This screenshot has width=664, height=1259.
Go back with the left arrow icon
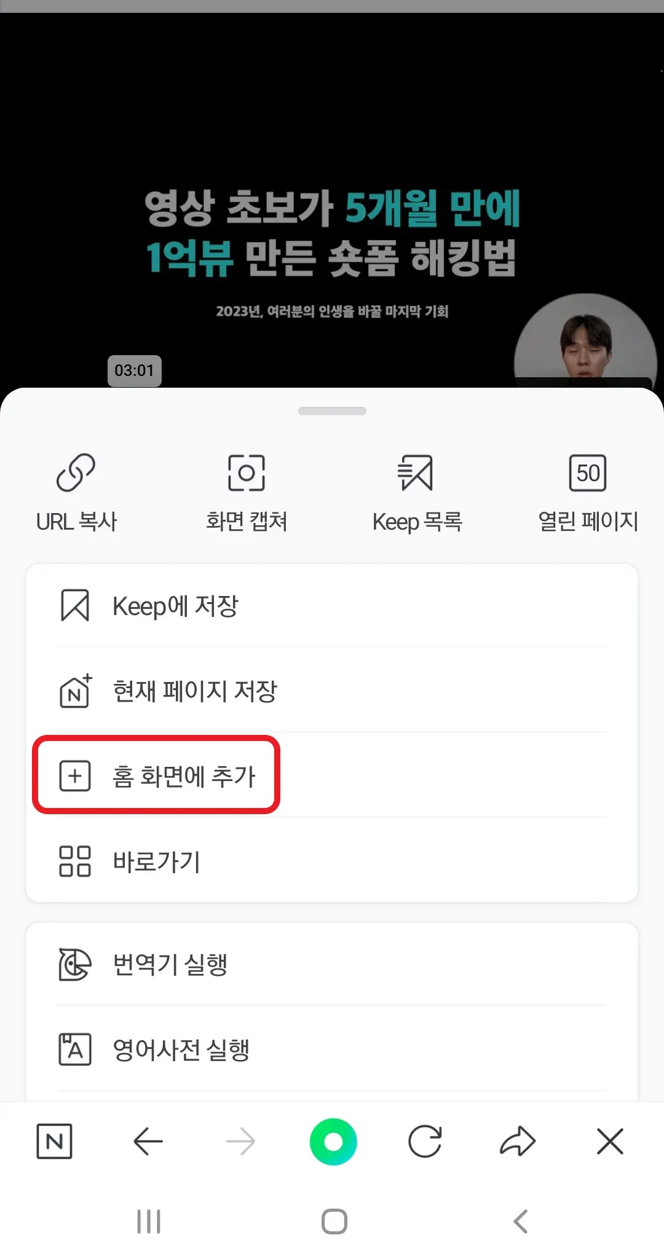pyautogui.click(x=148, y=1142)
